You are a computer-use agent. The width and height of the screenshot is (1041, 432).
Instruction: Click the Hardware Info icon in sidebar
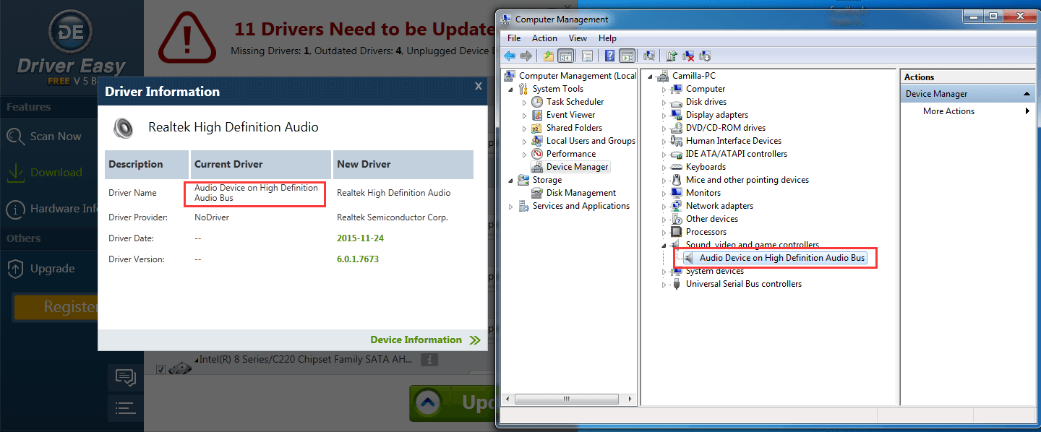[x=16, y=209]
